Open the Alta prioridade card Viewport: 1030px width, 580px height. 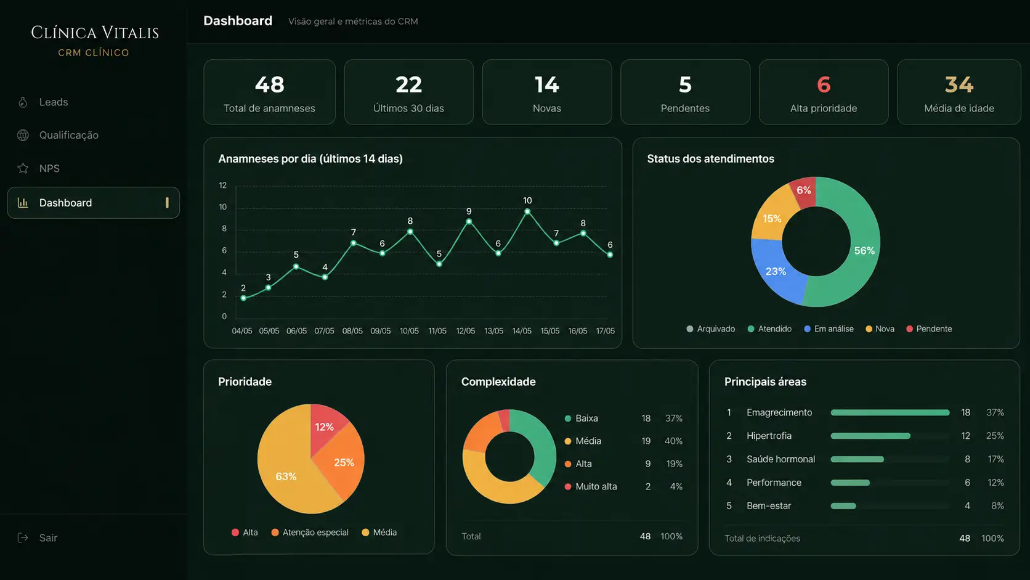click(824, 92)
